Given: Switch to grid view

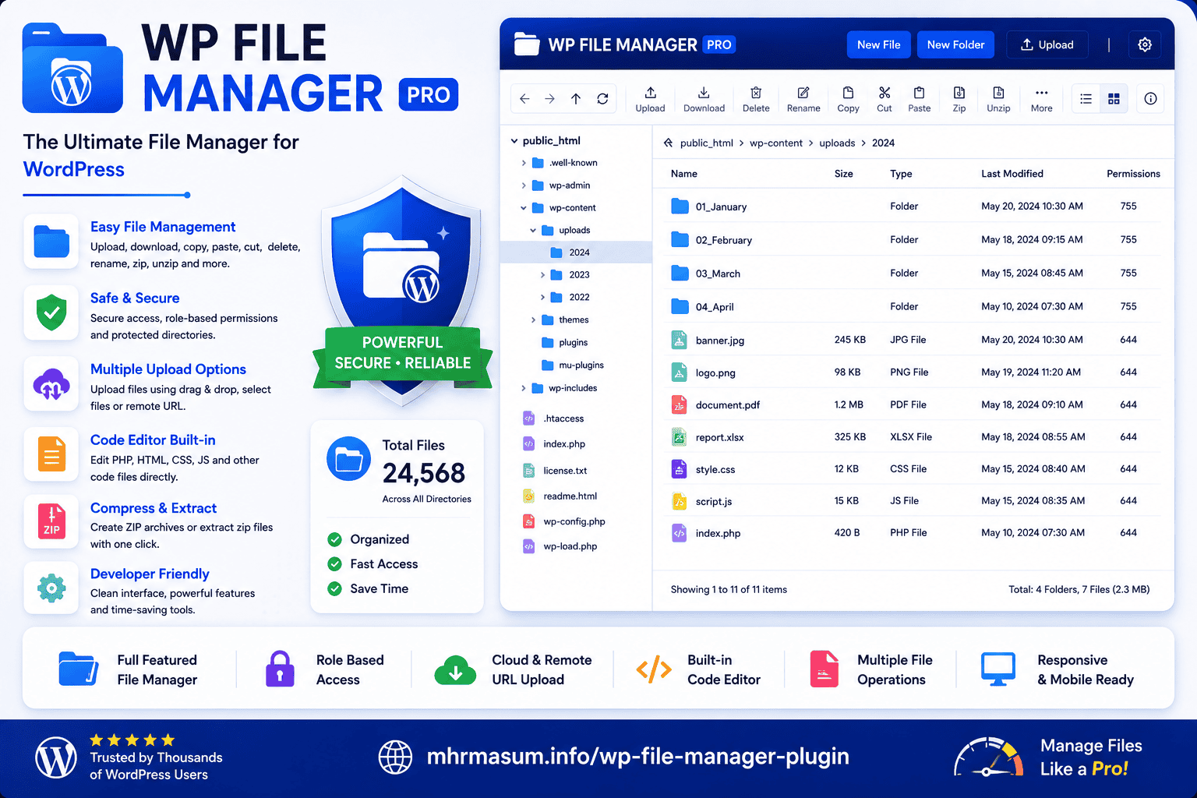Looking at the screenshot, I should click(x=1114, y=99).
